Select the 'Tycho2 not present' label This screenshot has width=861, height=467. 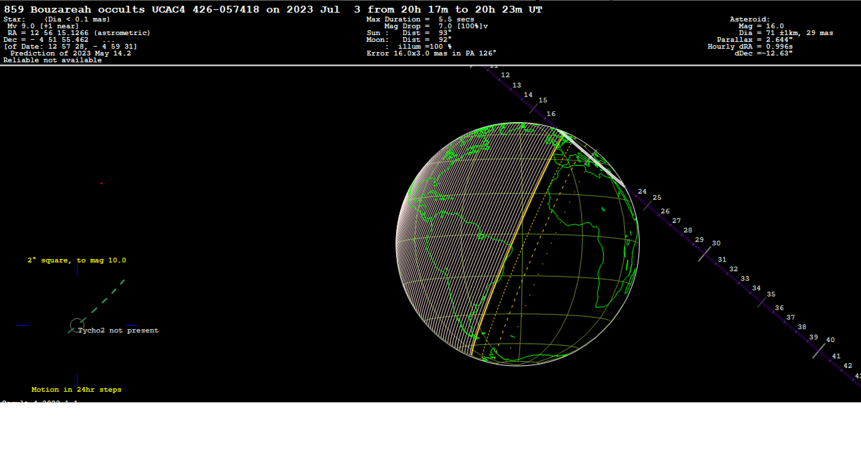[118, 331]
